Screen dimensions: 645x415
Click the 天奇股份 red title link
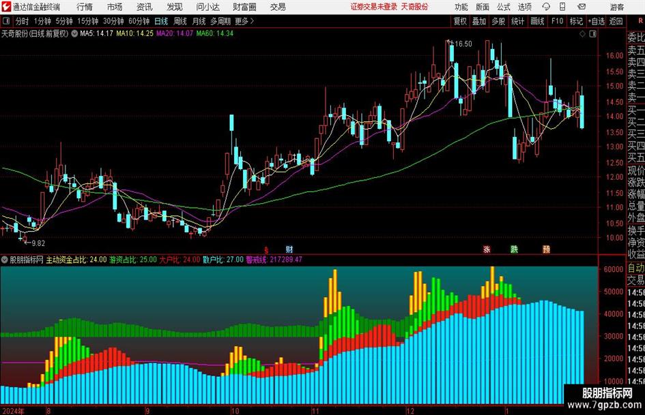click(x=415, y=7)
